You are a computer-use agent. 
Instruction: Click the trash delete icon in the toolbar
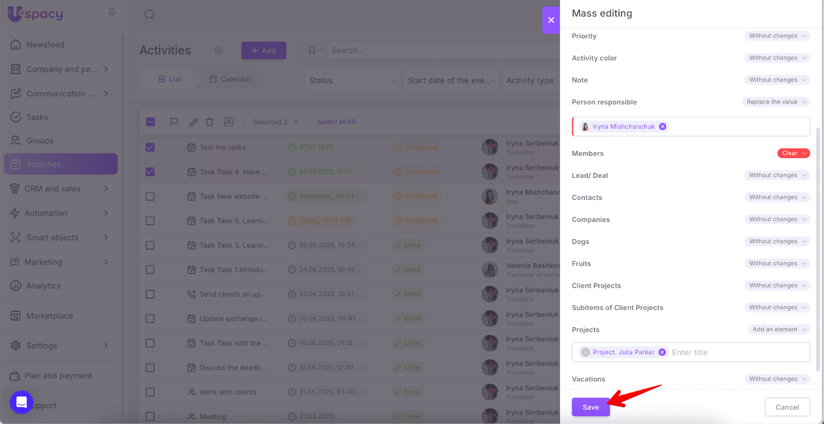point(210,122)
